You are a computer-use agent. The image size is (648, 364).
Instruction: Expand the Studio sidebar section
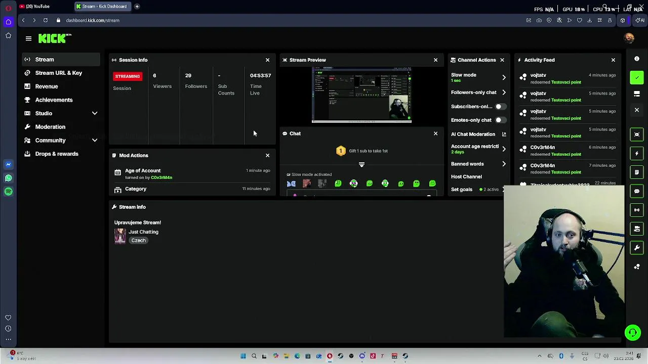pyautogui.click(x=94, y=114)
